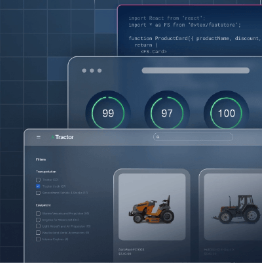Click the Transportation filter group heading
This screenshot has width=262, height=263.
[x=46, y=172]
